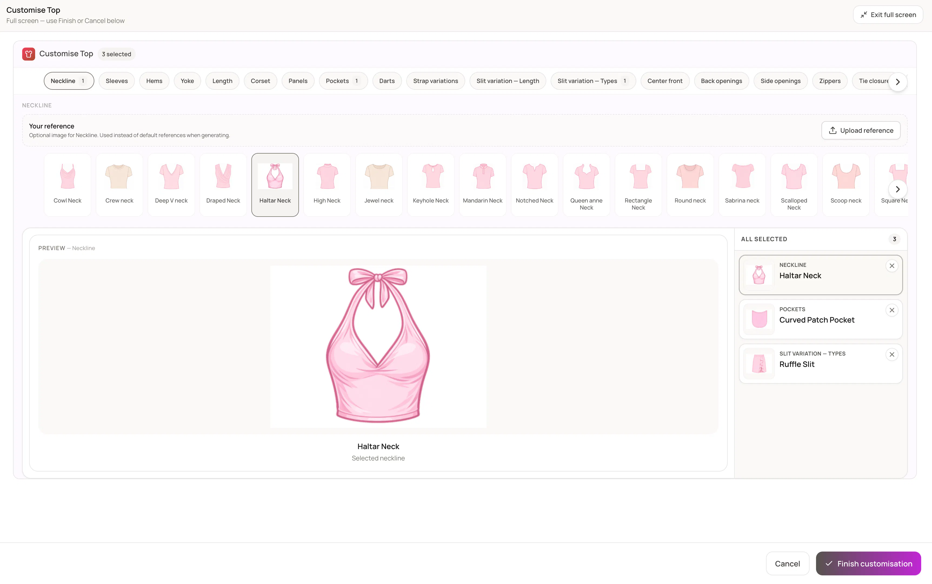The height and width of the screenshot is (584, 932).
Task: Click Upload reference button
Action: 861,131
